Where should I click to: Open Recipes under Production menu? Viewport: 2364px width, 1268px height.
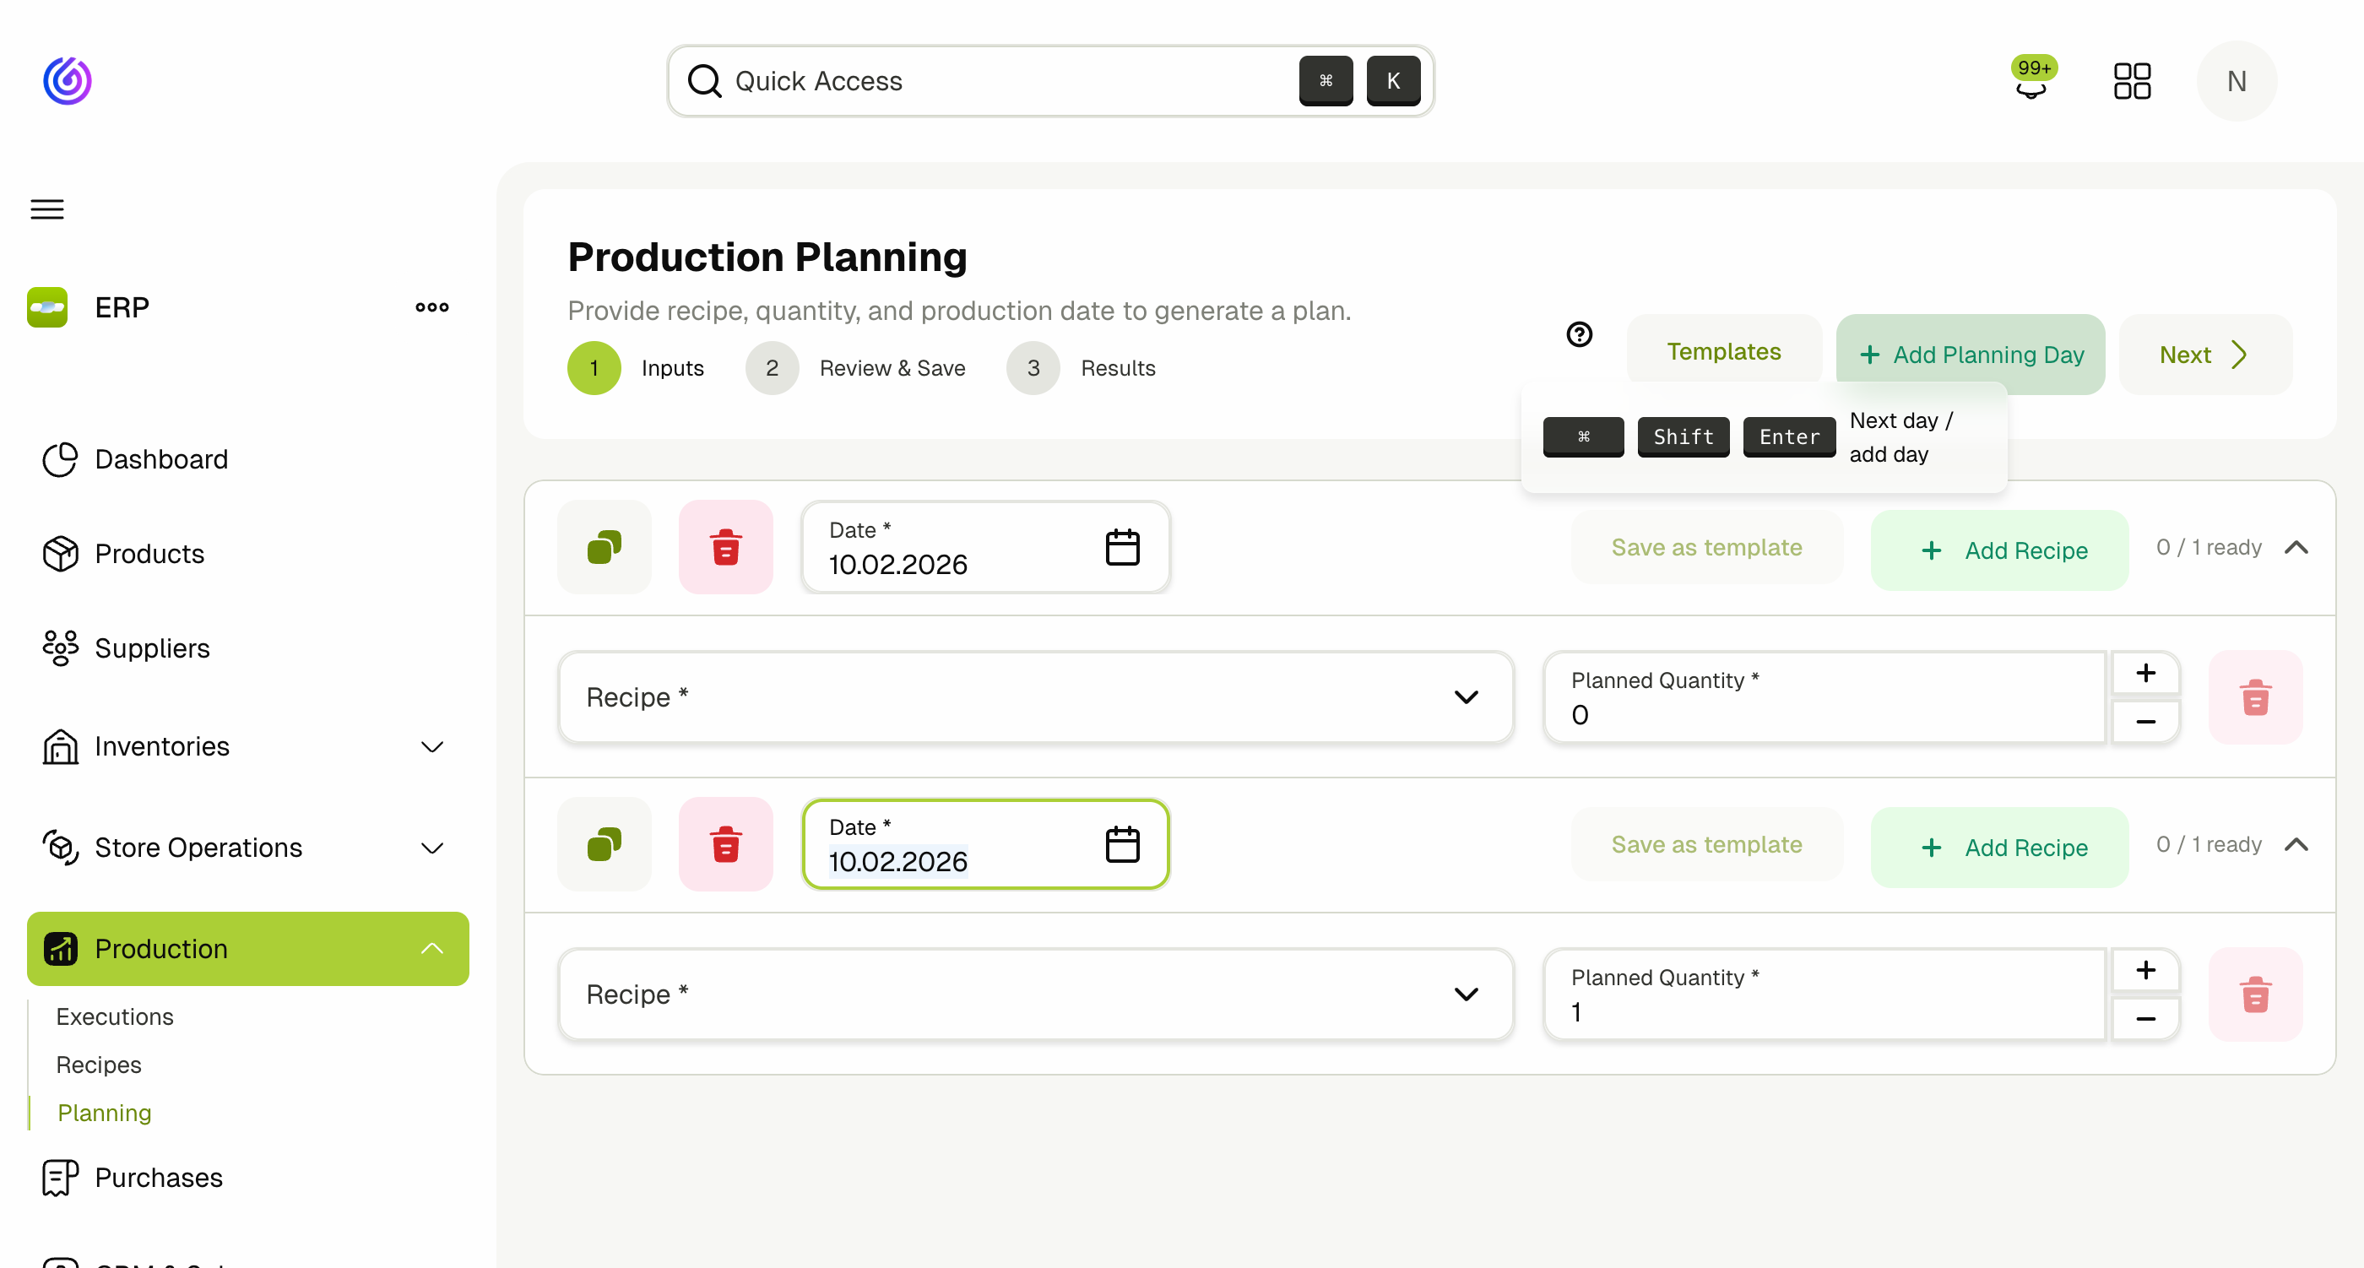[x=98, y=1065]
